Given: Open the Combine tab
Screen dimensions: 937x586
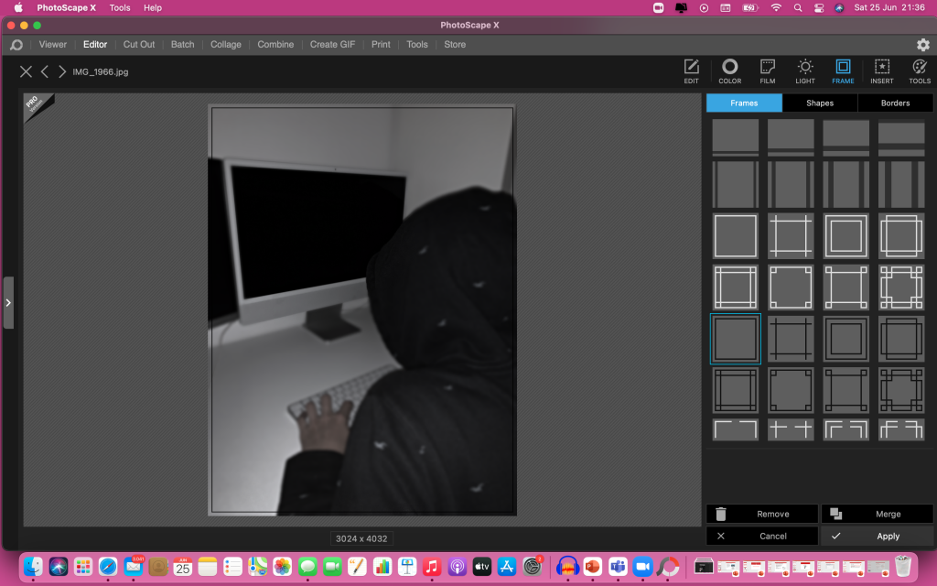Looking at the screenshot, I should click(x=275, y=44).
